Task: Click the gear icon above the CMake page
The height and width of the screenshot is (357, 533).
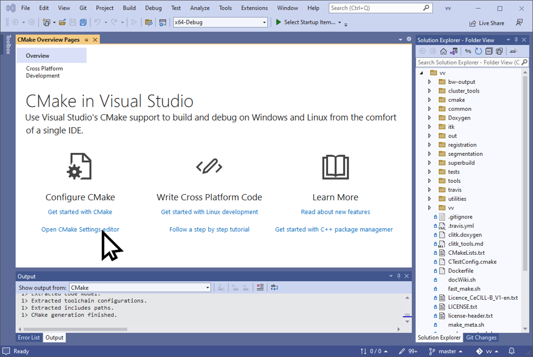Action: (409, 39)
